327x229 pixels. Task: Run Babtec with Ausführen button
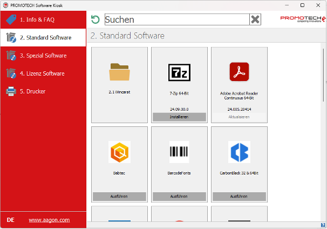(x=119, y=197)
